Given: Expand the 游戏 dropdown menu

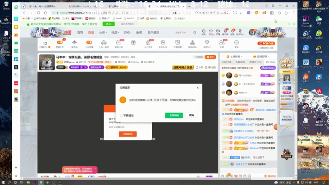Looking at the screenshot, I should 127,32.
